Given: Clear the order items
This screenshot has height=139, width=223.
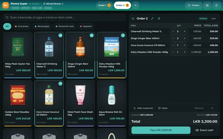Looking at the screenshot, I should pos(213,18).
